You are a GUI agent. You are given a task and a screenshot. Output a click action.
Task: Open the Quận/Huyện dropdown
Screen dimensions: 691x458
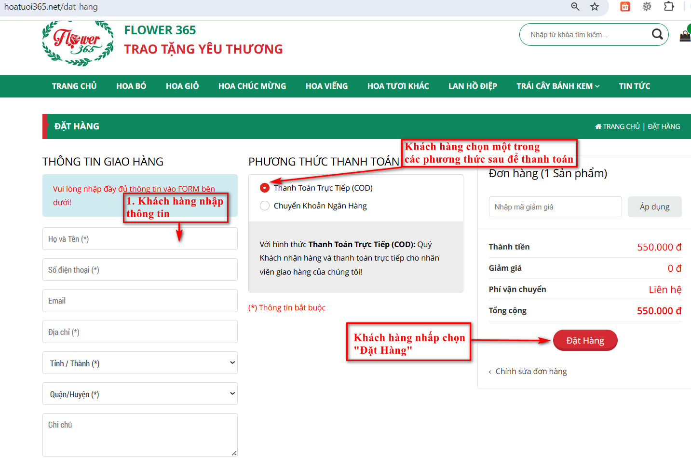[140, 394]
